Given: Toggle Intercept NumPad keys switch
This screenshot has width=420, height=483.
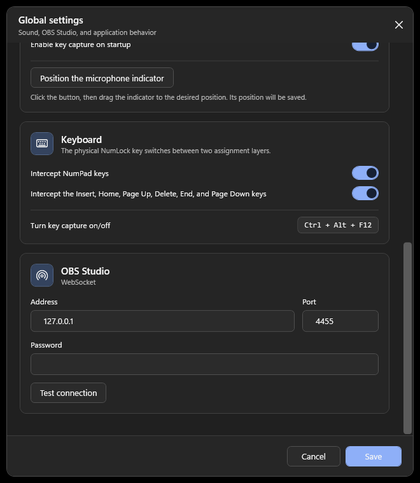Looking at the screenshot, I should (x=365, y=173).
